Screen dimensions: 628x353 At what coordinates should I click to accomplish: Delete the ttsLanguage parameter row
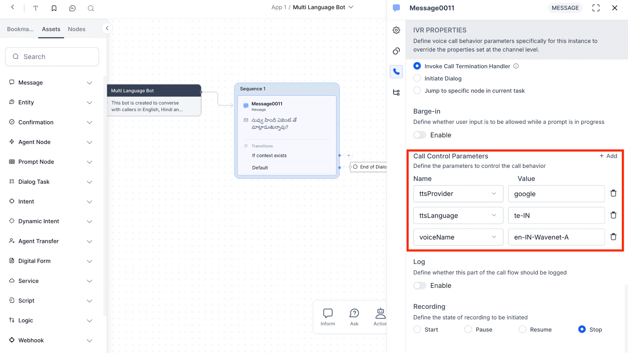tap(613, 215)
